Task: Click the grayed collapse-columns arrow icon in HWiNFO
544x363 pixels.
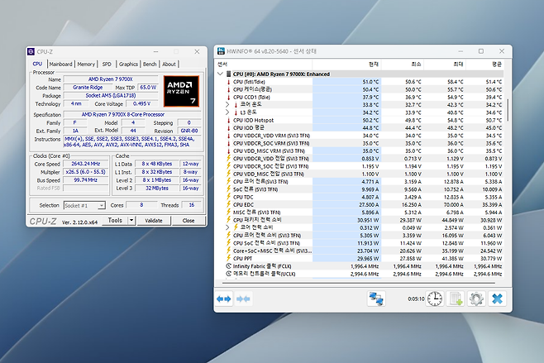Action: point(242,299)
